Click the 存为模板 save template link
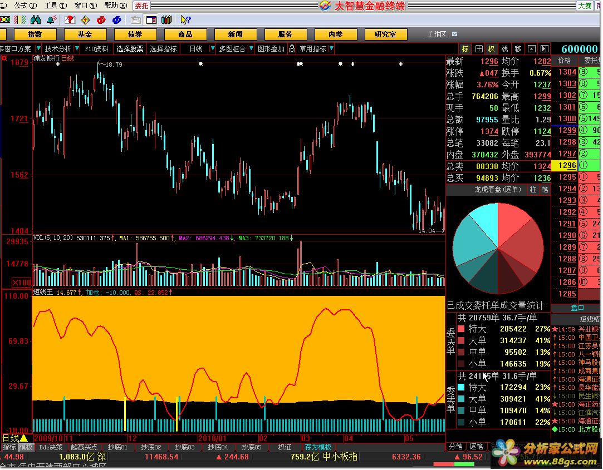 [318, 447]
